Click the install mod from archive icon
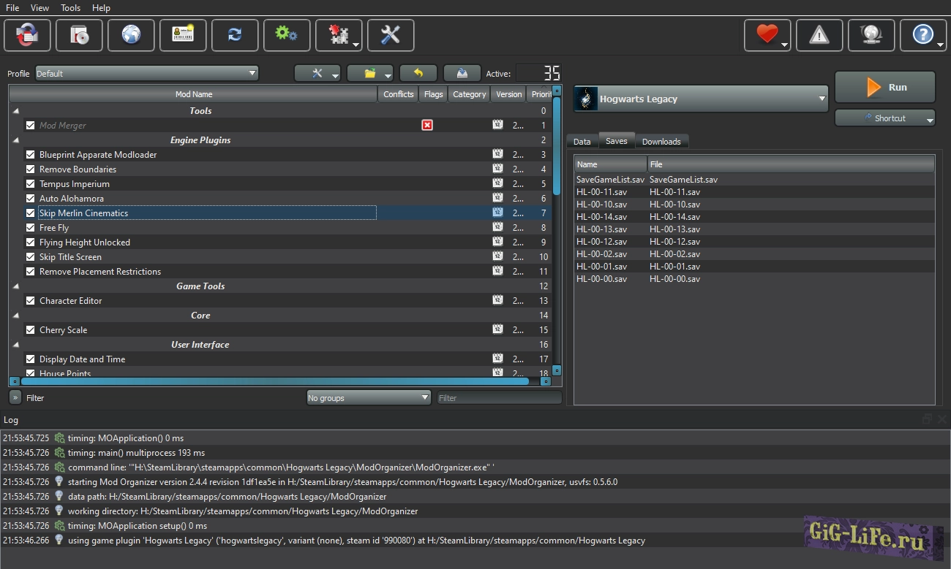This screenshot has width=951, height=569. coord(79,35)
